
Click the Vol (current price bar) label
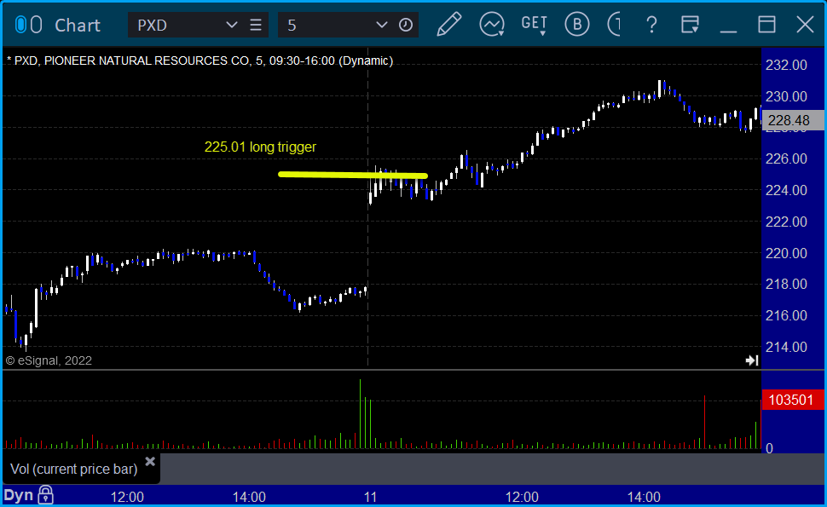click(74, 469)
